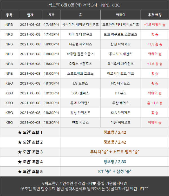Click the '★ 도연' 조합 5' label

[30, 171]
